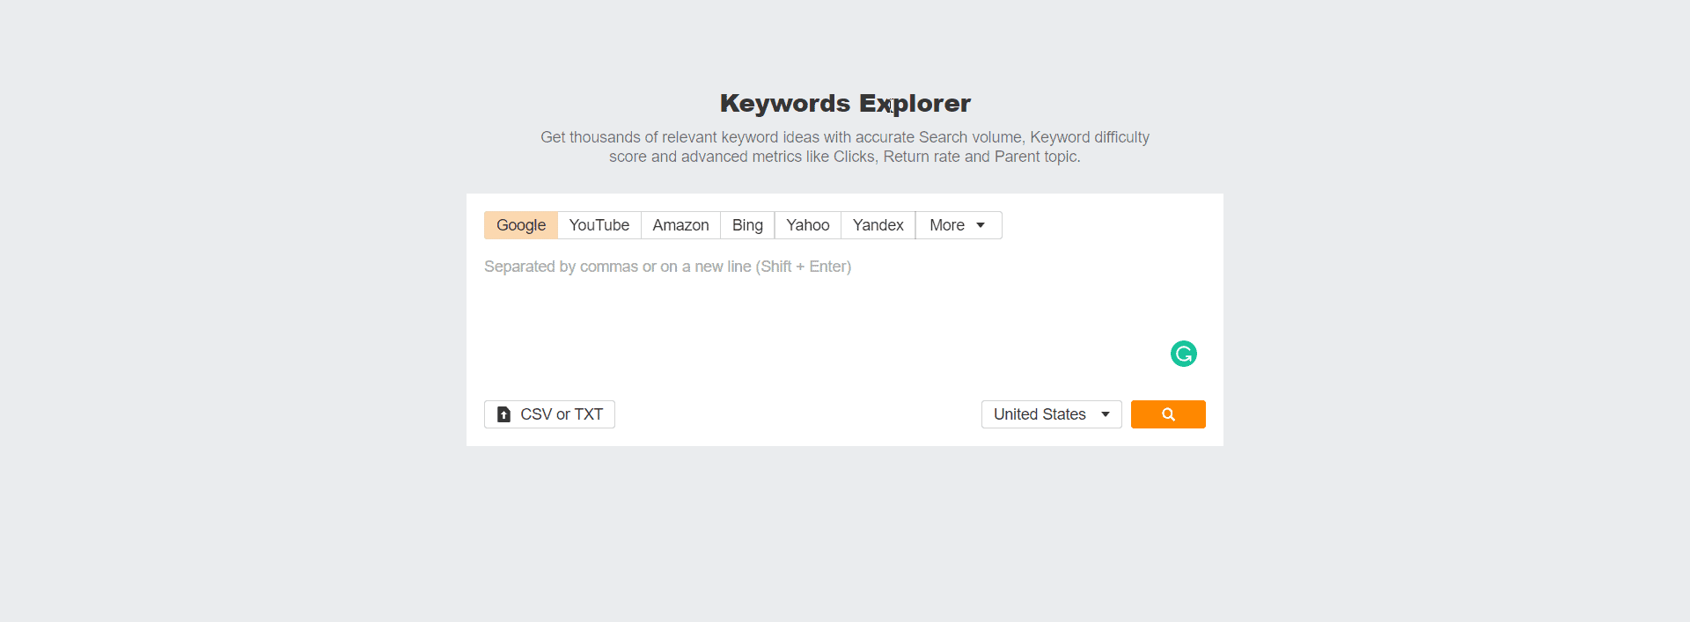
Task: Choose the Amazon search engine tab
Action: click(x=680, y=225)
